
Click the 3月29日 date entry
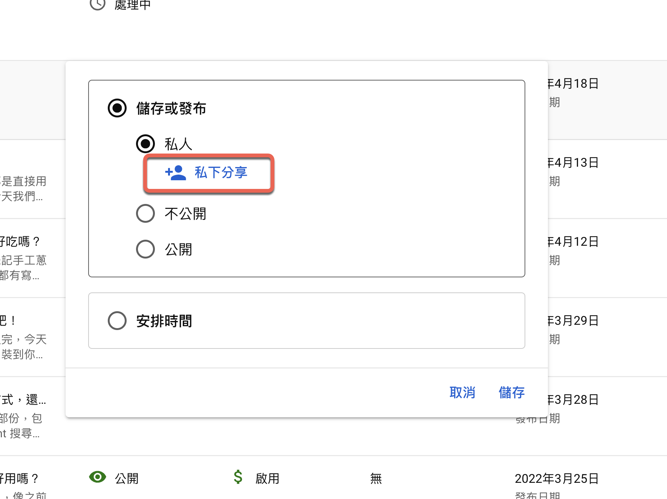574,321
